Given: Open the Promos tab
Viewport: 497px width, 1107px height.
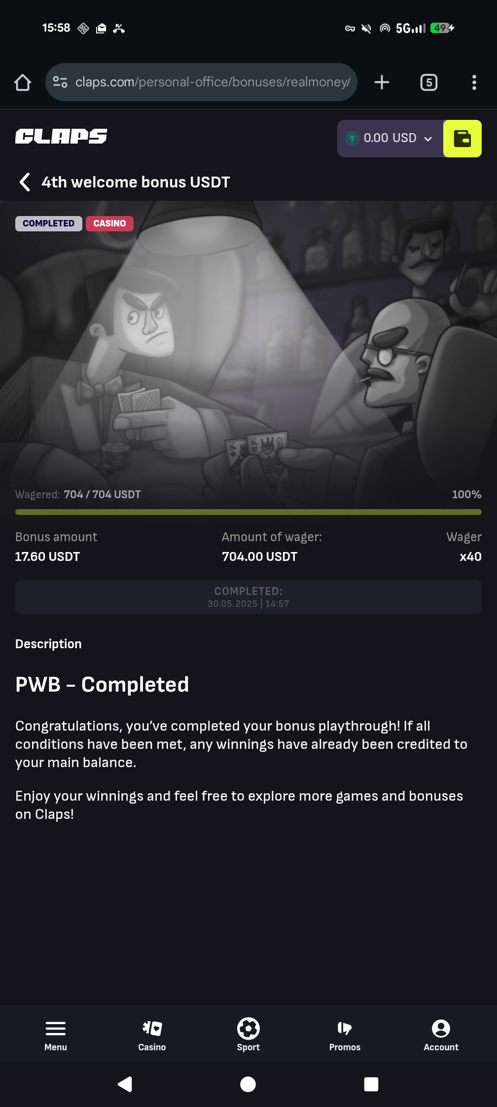Looking at the screenshot, I should (345, 1034).
